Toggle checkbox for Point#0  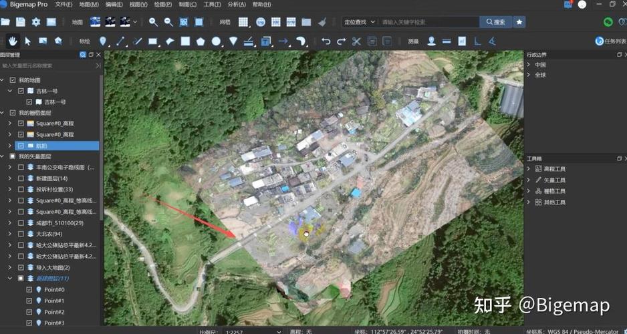29,289
